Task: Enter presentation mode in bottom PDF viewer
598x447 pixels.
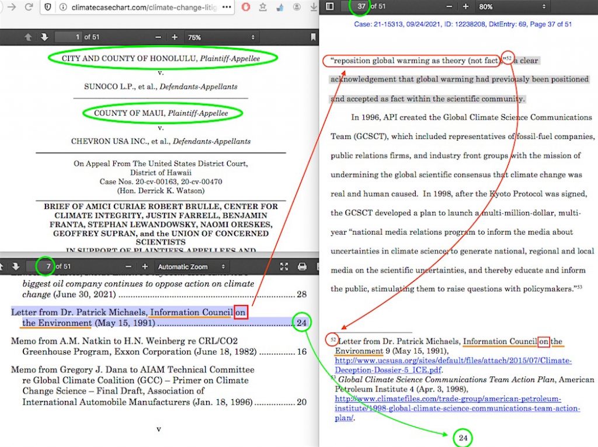Action: 284,267
